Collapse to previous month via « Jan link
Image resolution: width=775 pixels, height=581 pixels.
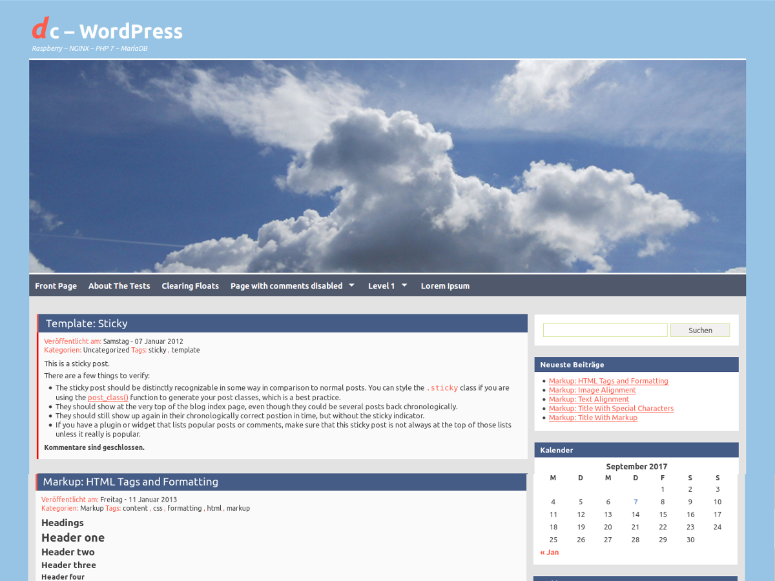pos(549,552)
